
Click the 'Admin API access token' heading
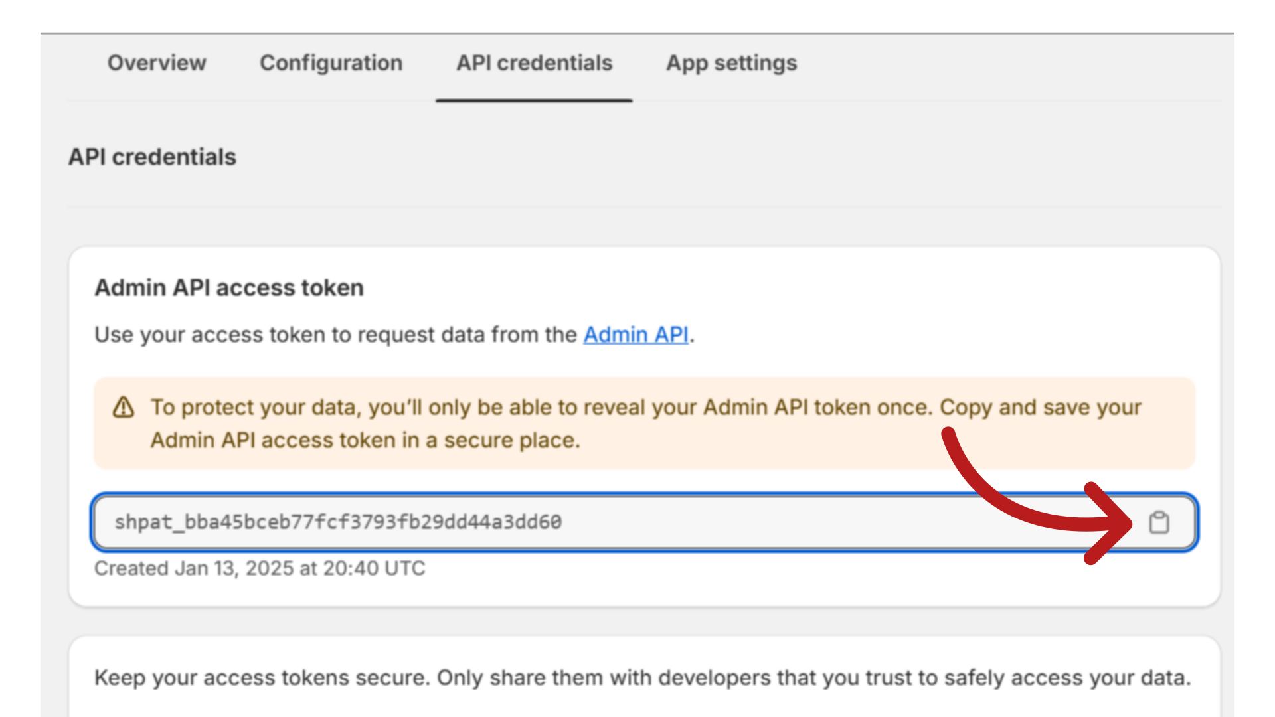(229, 288)
